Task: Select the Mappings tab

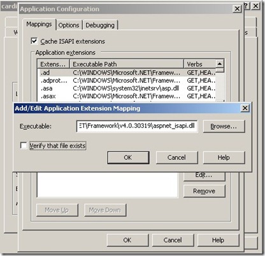Action: 39,24
